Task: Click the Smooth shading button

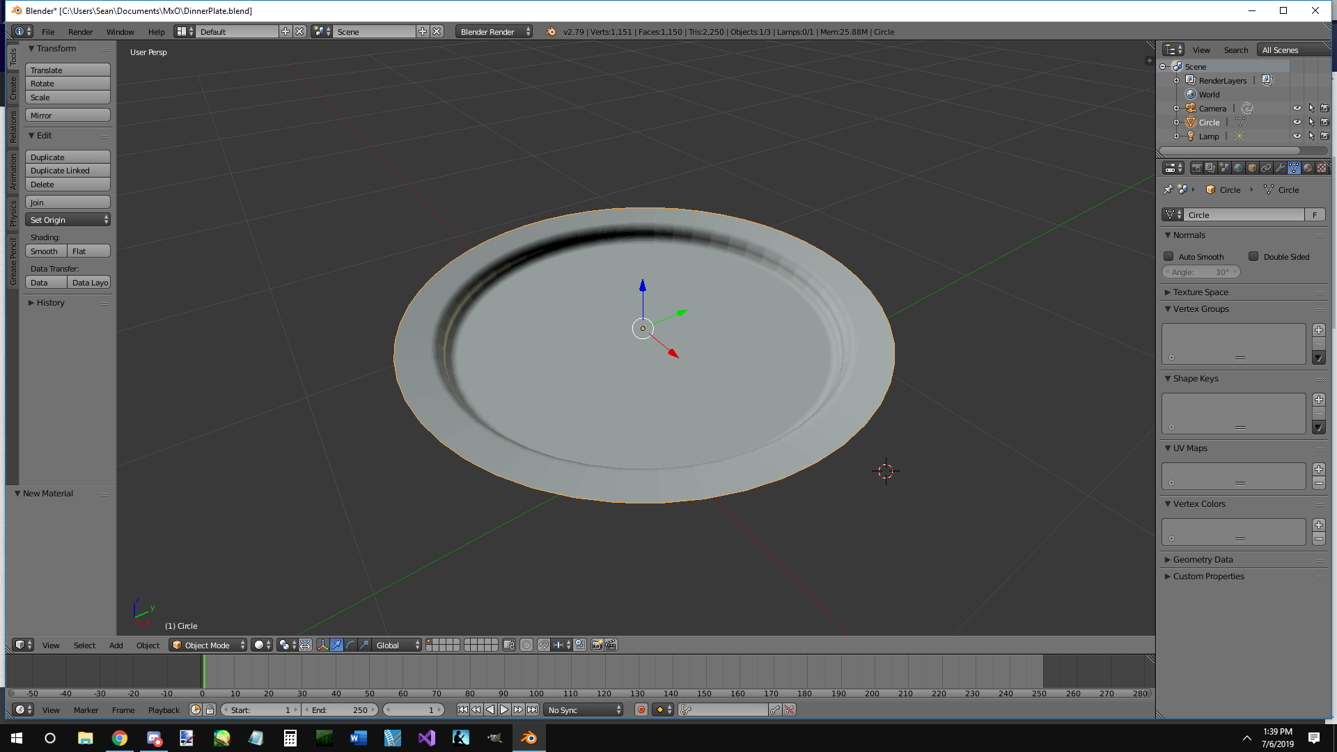Action: [x=45, y=251]
